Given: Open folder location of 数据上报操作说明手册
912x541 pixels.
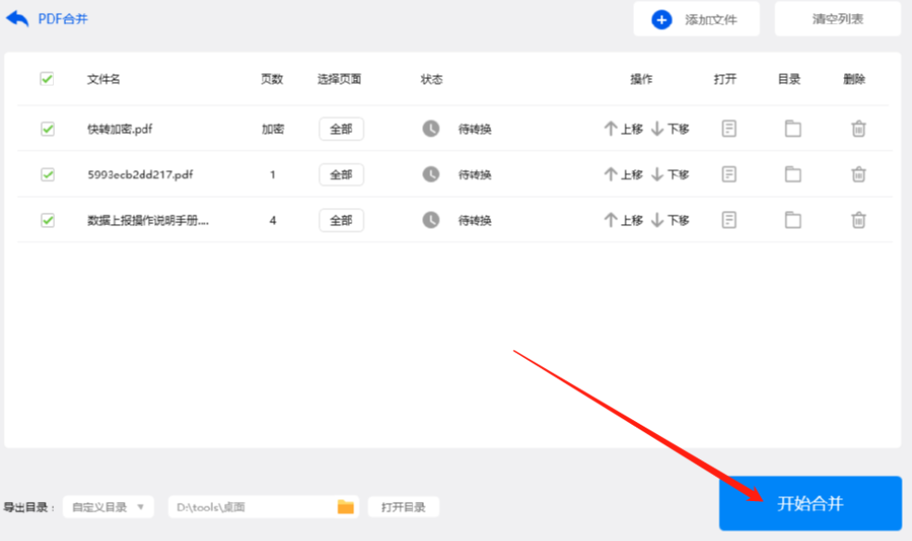Looking at the screenshot, I should point(793,220).
